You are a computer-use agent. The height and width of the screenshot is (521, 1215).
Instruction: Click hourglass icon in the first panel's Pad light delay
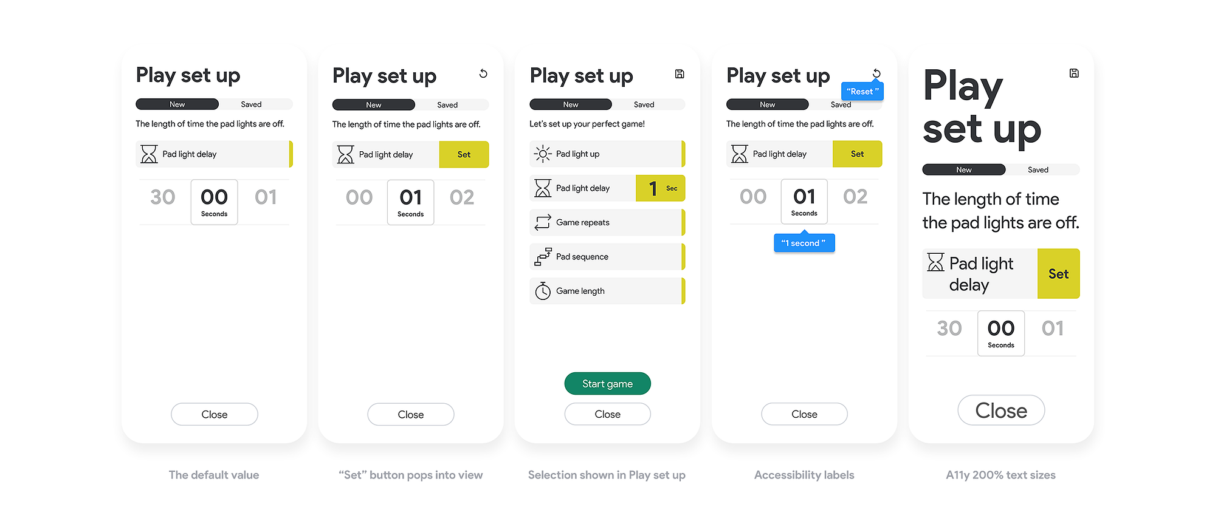click(149, 154)
